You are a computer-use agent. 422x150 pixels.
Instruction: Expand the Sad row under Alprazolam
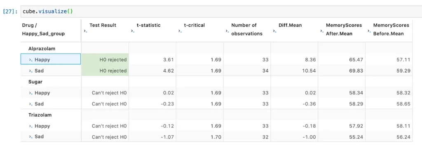point(30,71)
